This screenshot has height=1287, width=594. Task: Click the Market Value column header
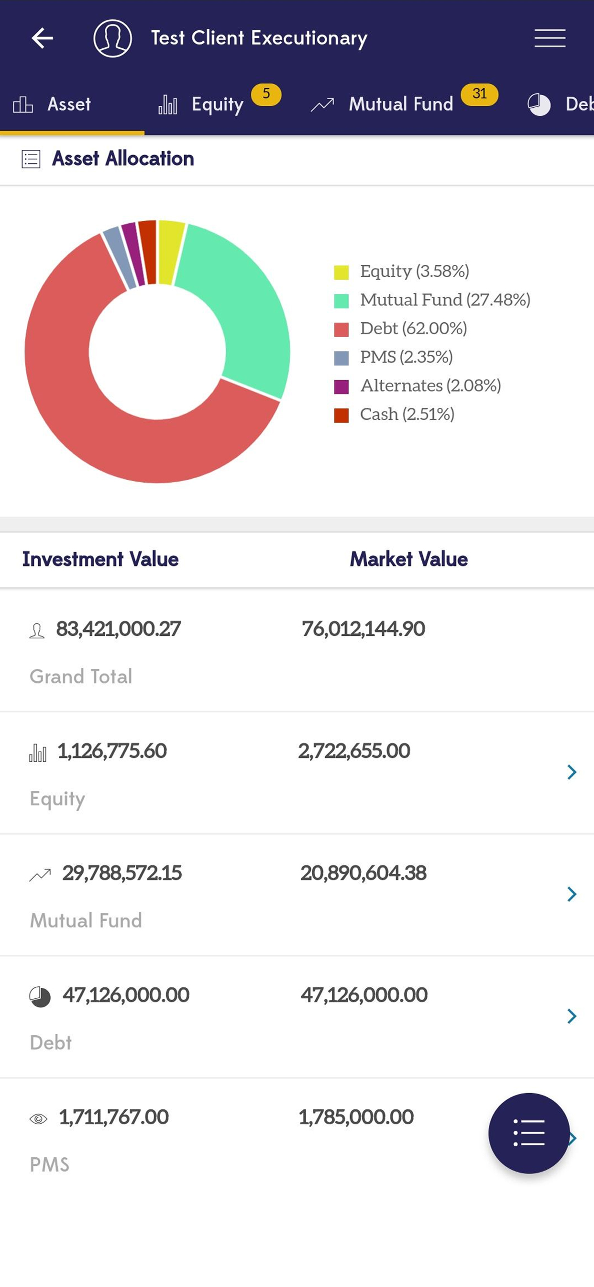click(x=409, y=559)
